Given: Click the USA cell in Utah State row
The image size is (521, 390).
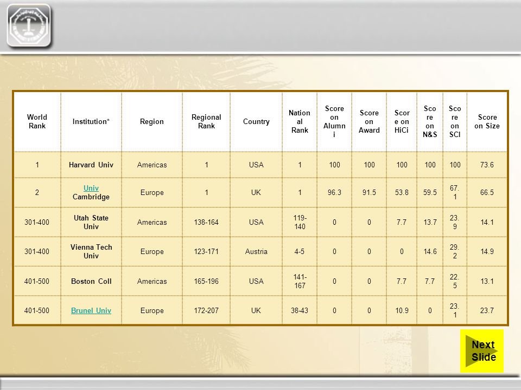Looking at the screenshot, I should click(x=256, y=222).
